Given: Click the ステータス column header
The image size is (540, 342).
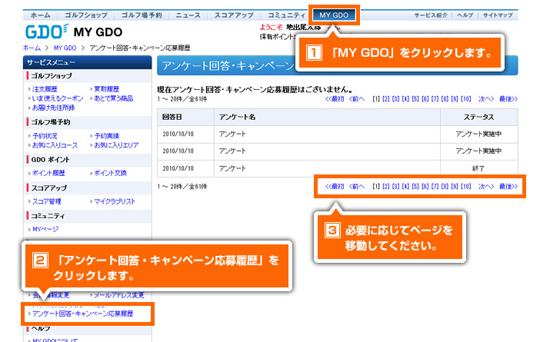Looking at the screenshot, I should click(479, 117).
